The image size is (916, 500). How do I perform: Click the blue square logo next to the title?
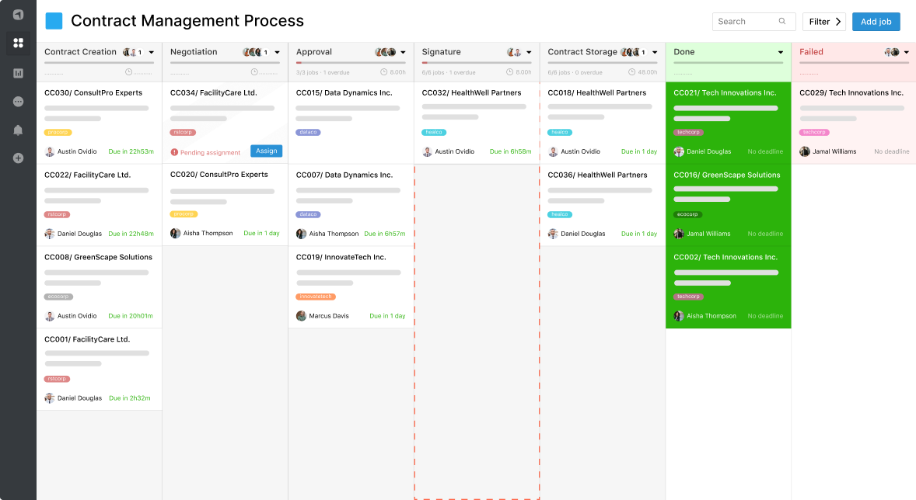(x=54, y=20)
